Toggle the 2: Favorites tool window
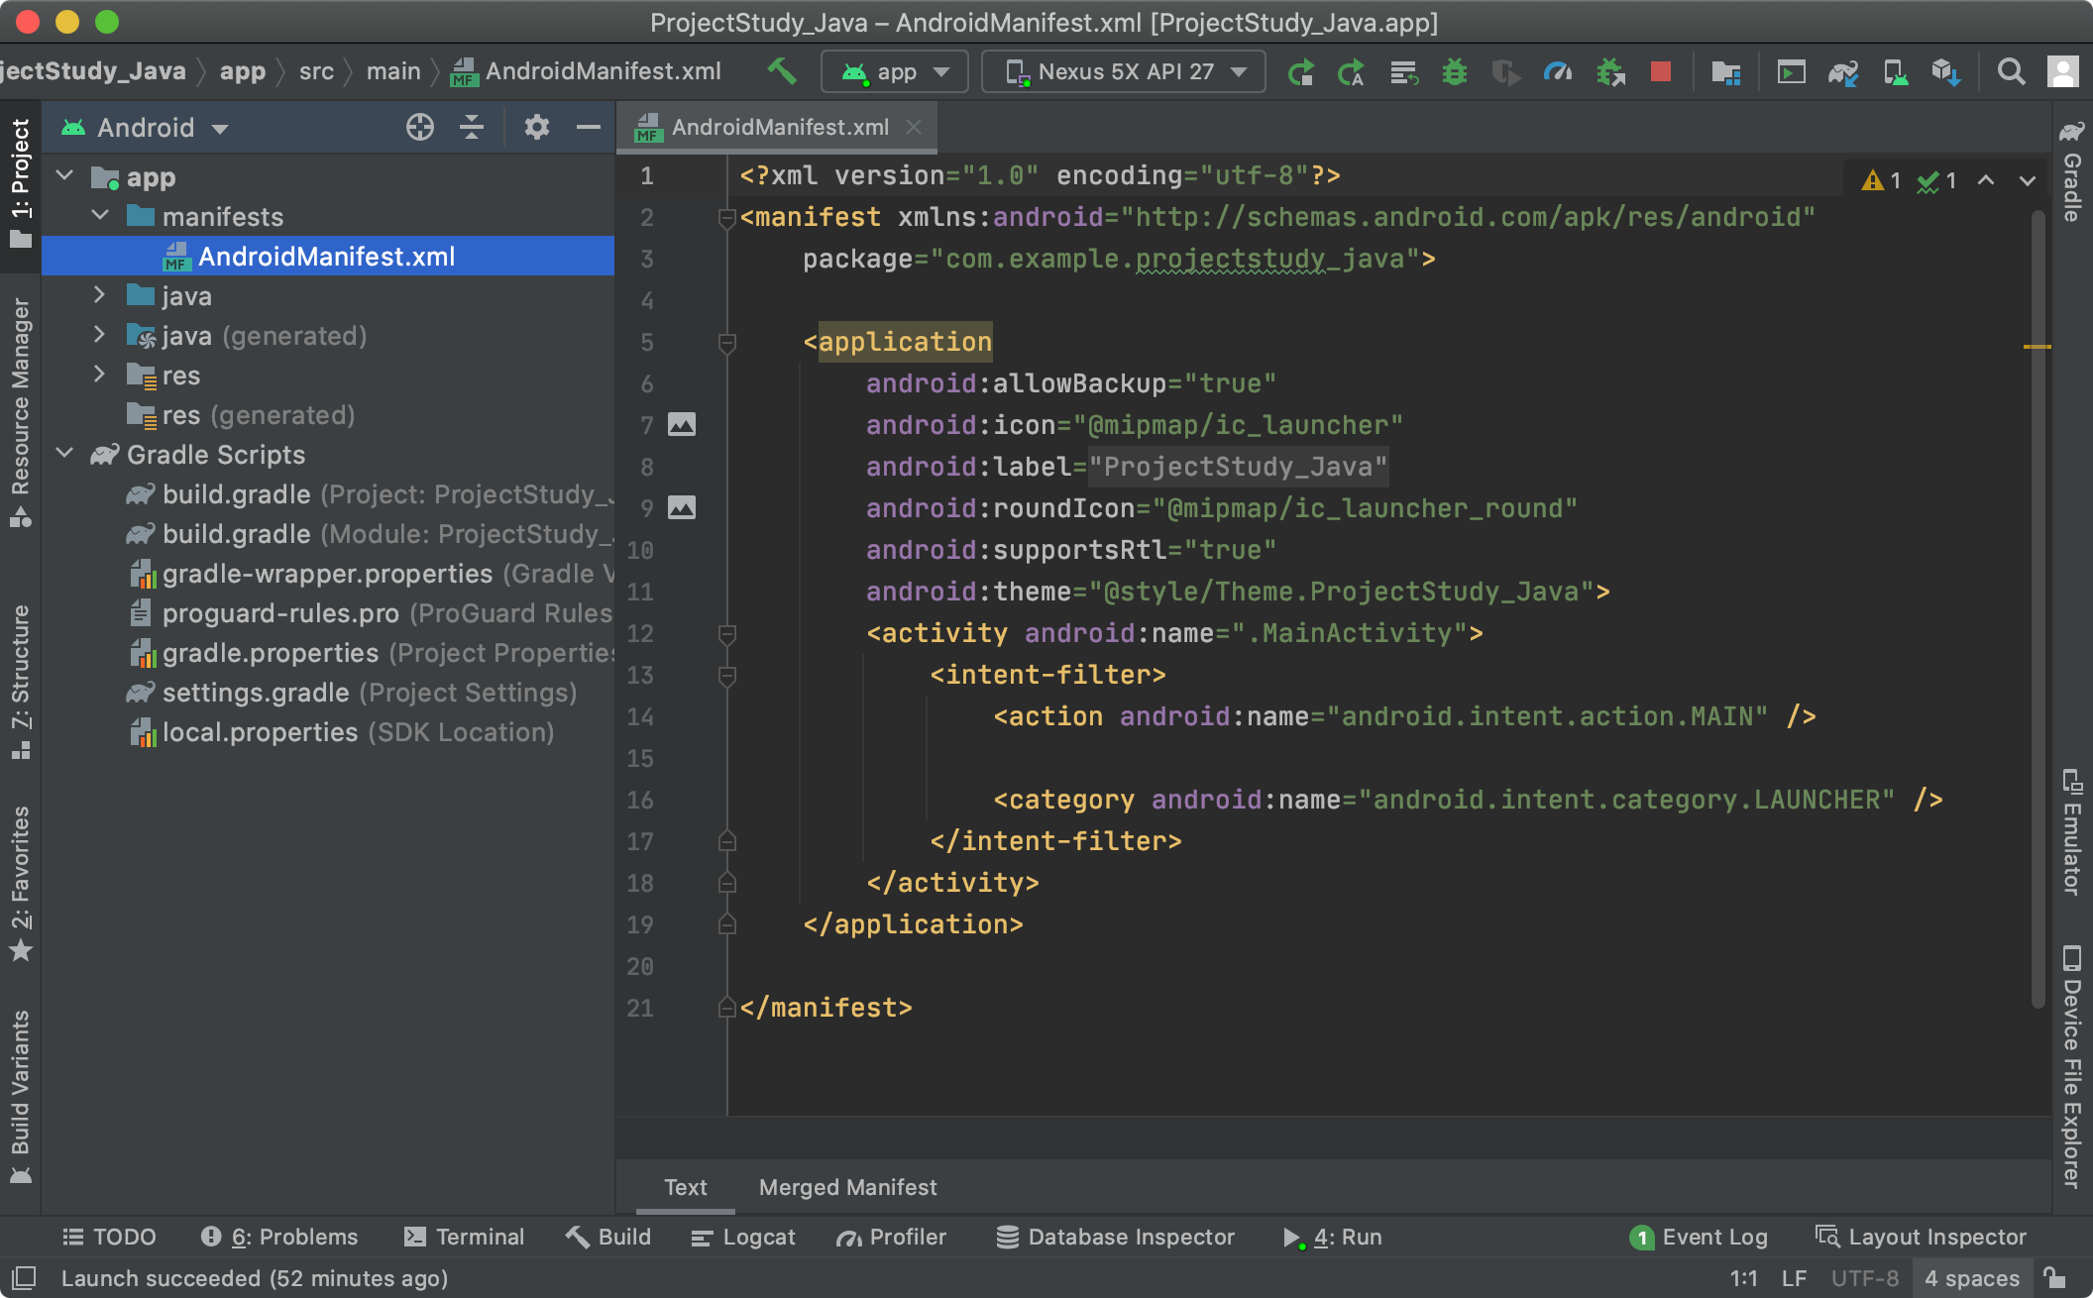The width and height of the screenshot is (2093, 1298). coord(20,884)
